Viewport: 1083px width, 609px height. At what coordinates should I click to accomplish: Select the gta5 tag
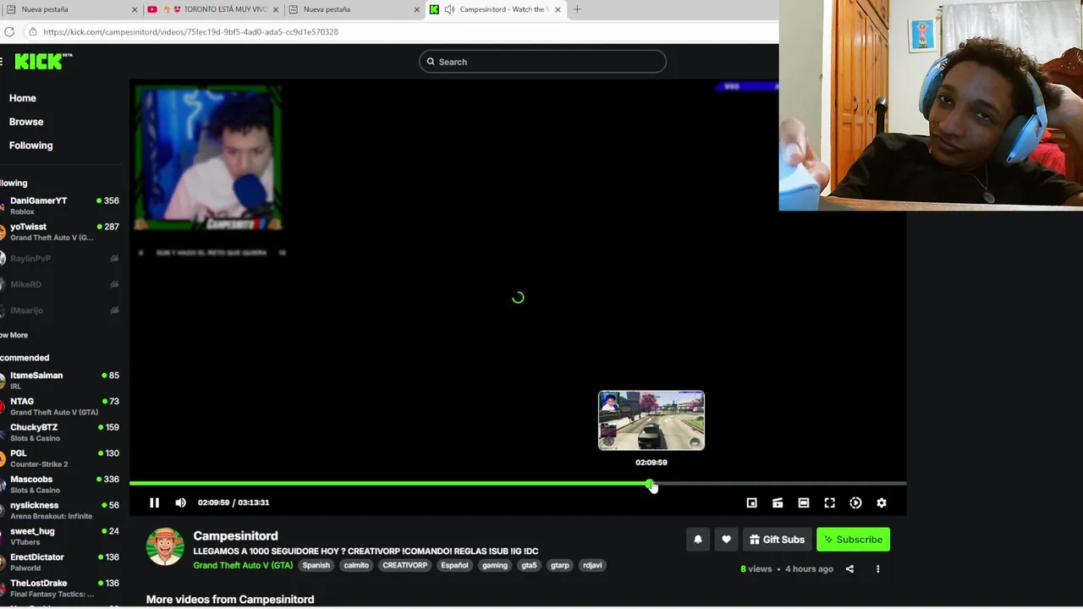[529, 565]
